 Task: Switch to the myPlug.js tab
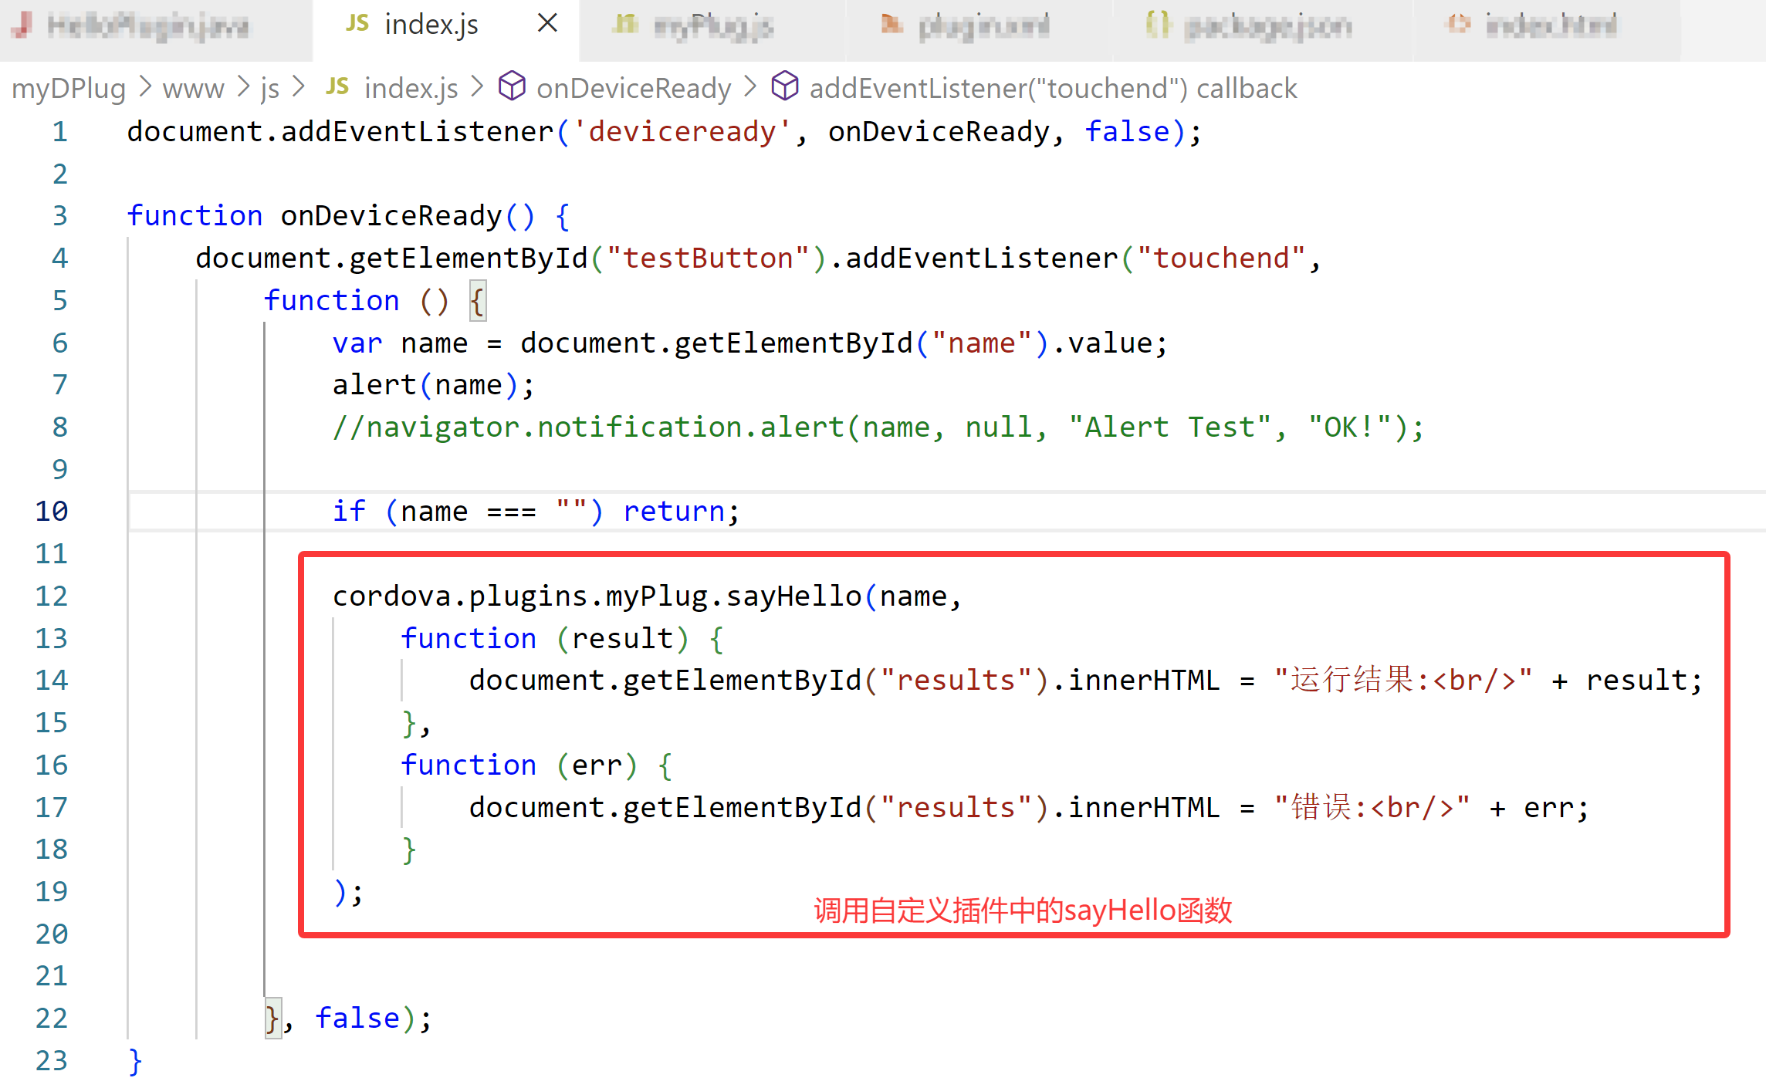click(x=712, y=27)
